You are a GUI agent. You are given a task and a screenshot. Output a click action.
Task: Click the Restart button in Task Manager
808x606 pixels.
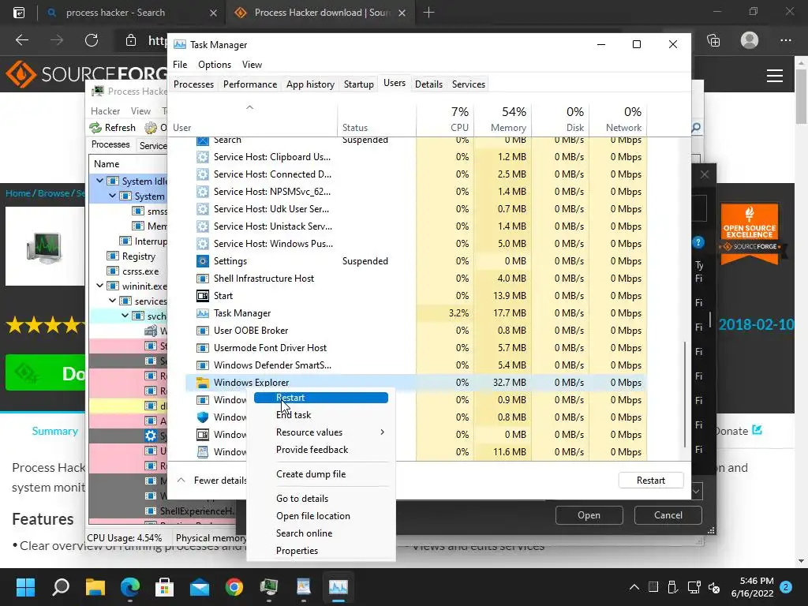coord(651,480)
